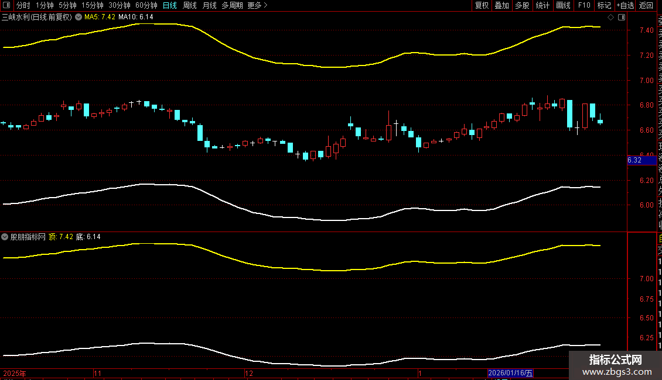This screenshot has height=380, width=662.
Task: Select the 5分钟 period
Action: pos(67,5)
